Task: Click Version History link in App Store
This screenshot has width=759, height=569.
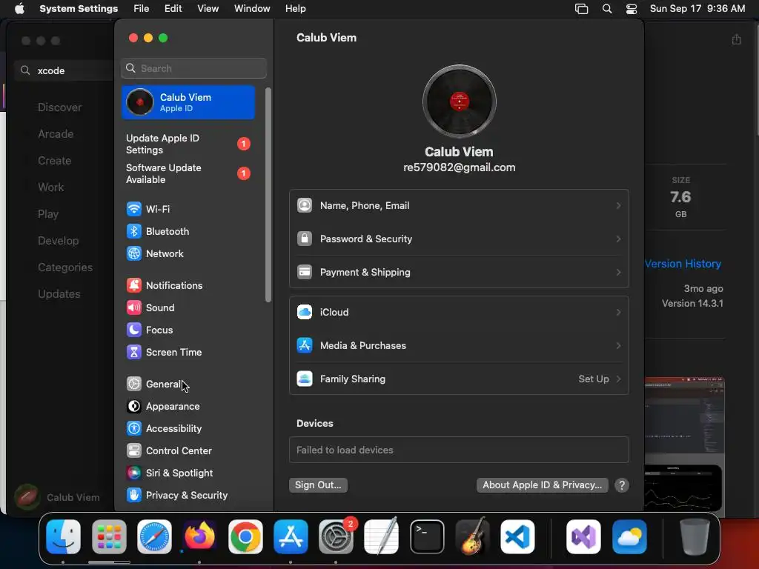Action: [x=683, y=264]
